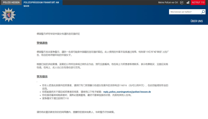Open the Hessen map icon
This screenshot has height=119, width=208.
pos(182,2)
